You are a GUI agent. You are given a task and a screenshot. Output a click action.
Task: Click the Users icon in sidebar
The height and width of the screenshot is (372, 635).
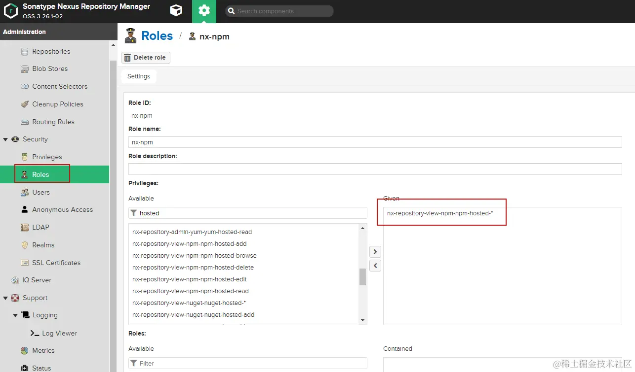coord(25,192)
